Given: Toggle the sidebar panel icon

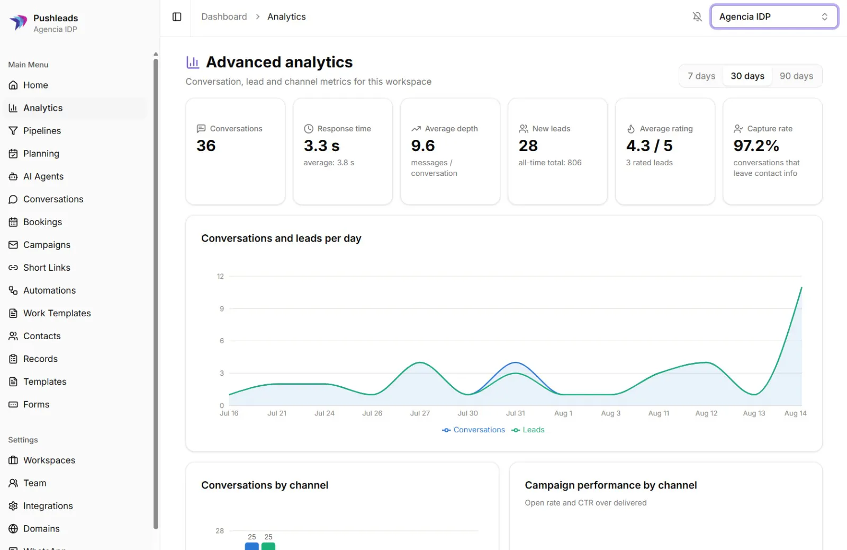Looking at the screenshot, I should click(x=177, y=17).
